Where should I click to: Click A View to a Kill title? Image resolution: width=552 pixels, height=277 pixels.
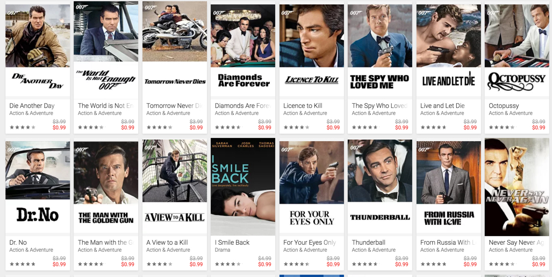167,242
